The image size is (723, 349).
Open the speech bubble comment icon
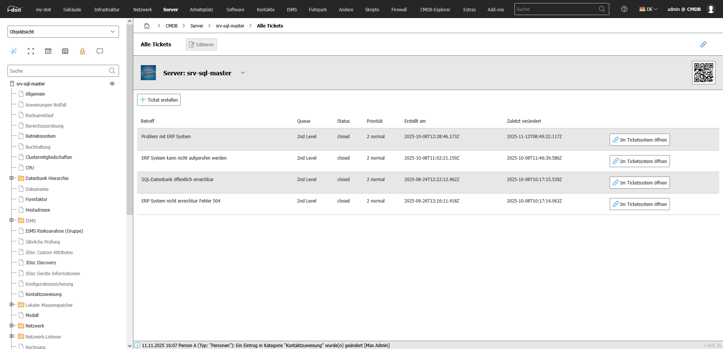100,51
